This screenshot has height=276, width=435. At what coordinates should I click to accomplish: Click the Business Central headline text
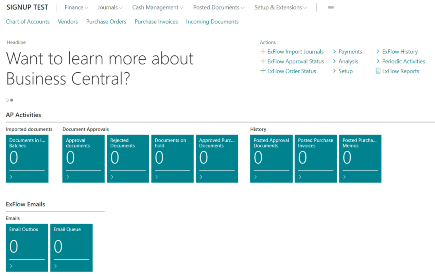click(100, 68)
